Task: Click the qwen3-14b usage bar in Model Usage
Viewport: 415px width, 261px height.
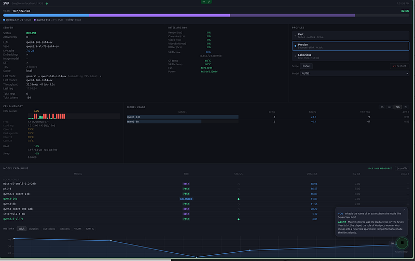Action: pos(183,117)
